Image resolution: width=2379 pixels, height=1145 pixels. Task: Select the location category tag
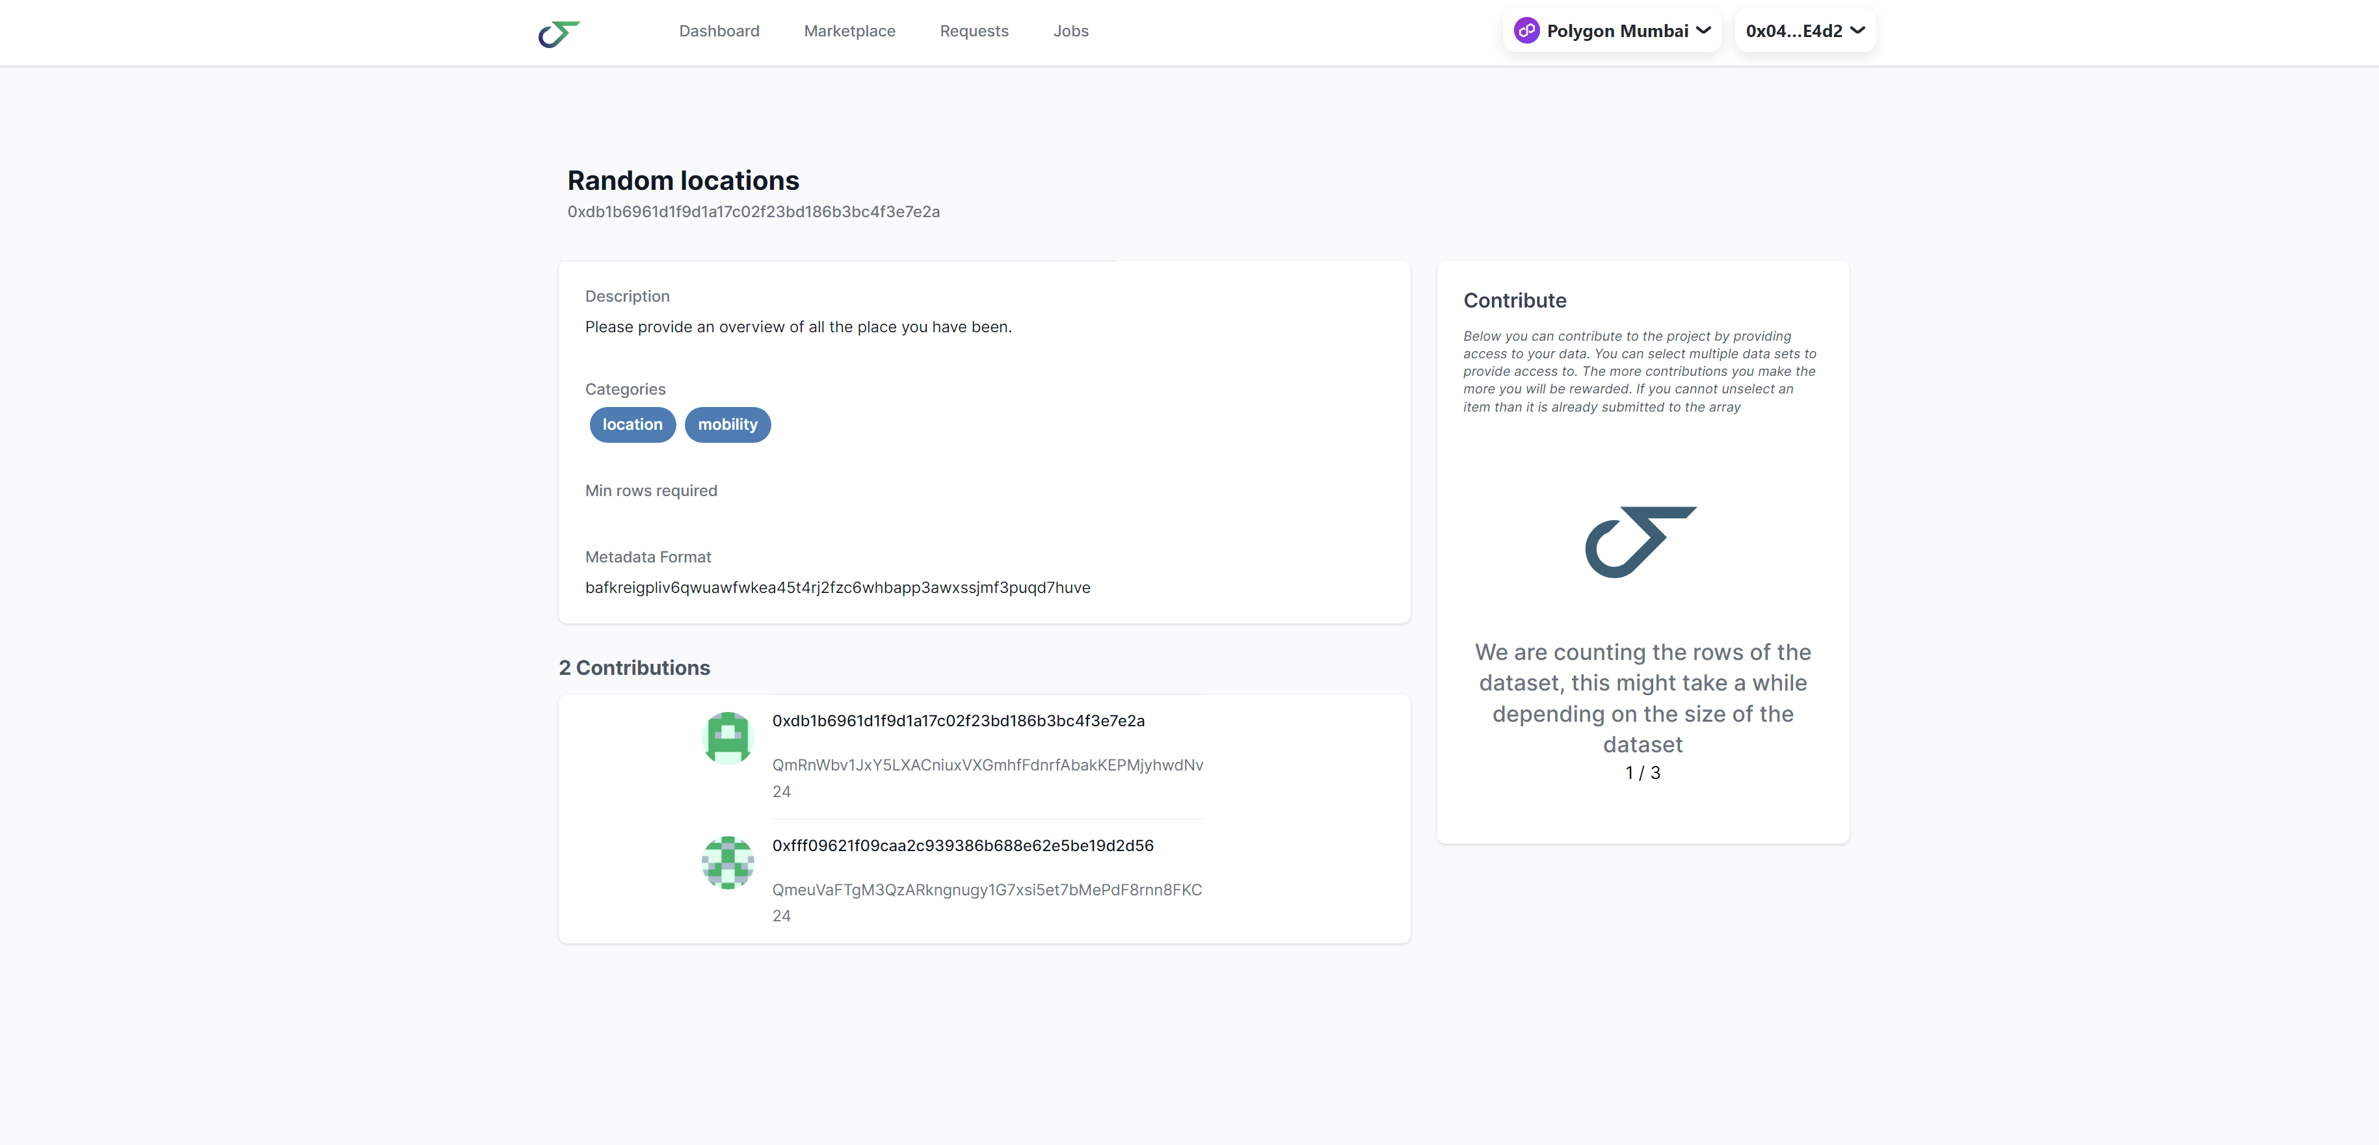coord(633,425)
